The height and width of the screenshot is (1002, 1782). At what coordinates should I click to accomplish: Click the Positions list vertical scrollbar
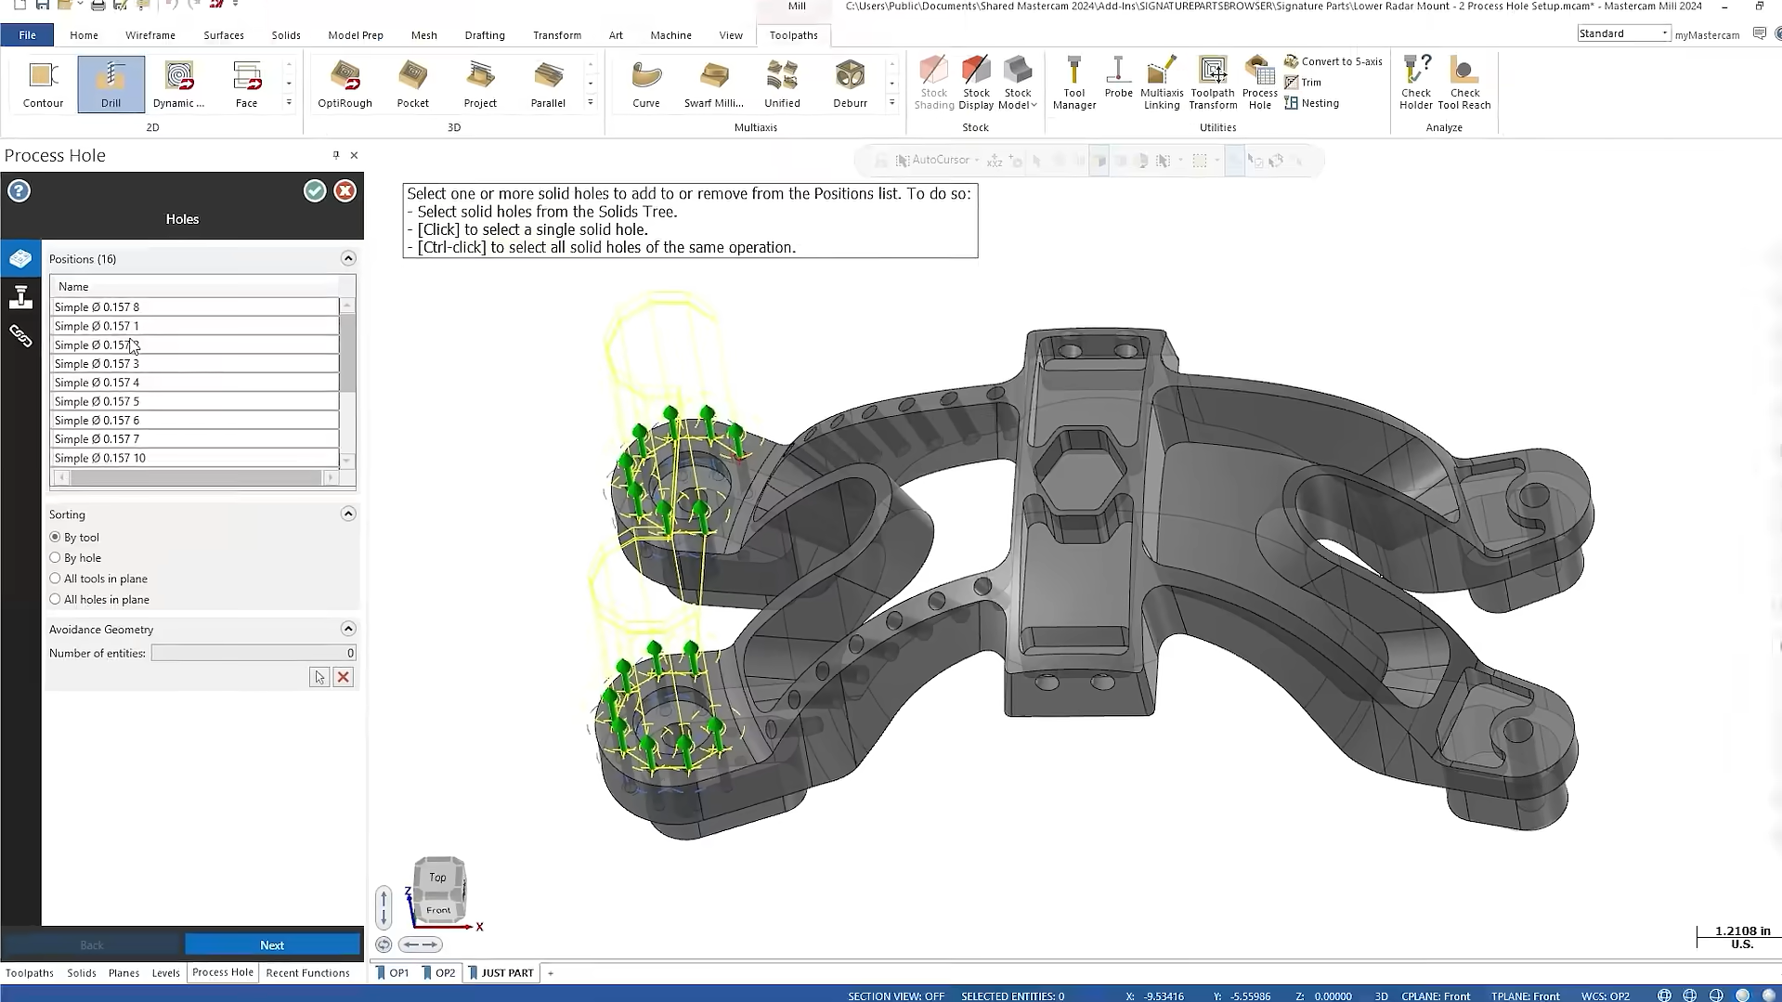[x=347, y=353]
